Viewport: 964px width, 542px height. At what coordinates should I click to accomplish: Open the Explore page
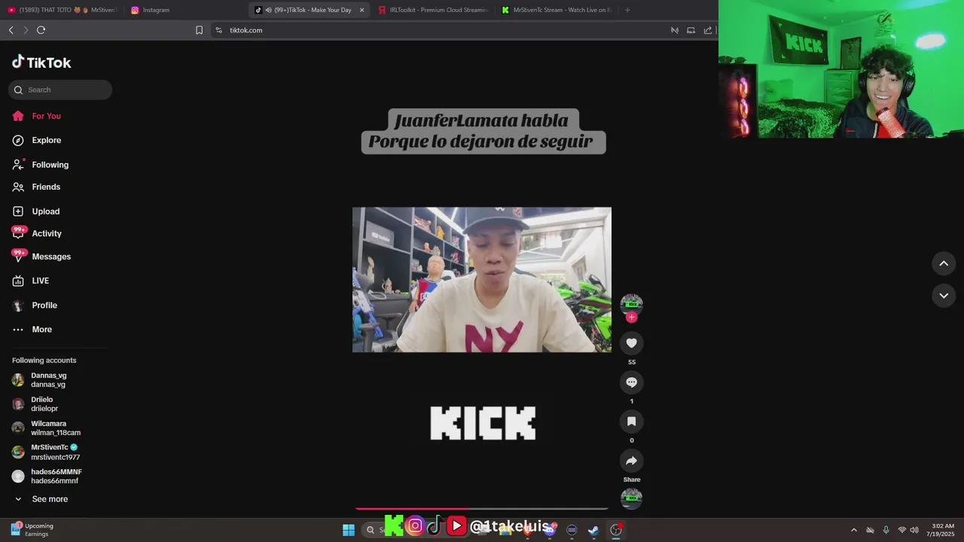(36, 140)
